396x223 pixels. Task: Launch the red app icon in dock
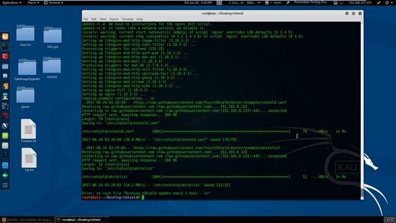[x=5, y=56]
